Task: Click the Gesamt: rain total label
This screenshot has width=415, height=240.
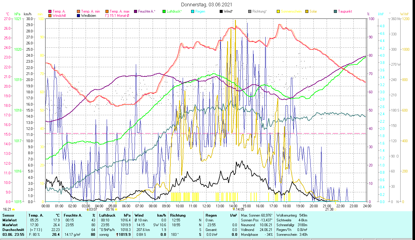Action: click(212, 229)
